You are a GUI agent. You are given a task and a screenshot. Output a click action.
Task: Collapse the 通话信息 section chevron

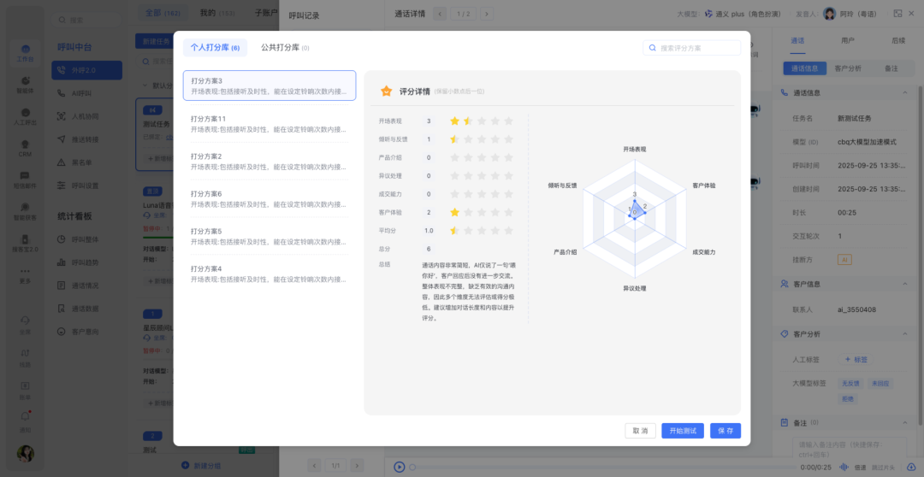(905, 93)
